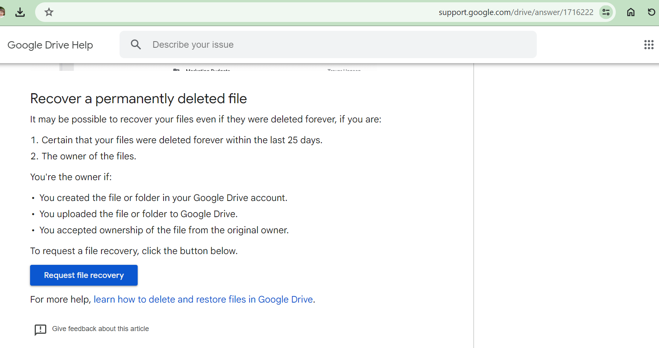
Task: Click the 'You uploaded the file or folder' bullet
Action: (138, 214)
